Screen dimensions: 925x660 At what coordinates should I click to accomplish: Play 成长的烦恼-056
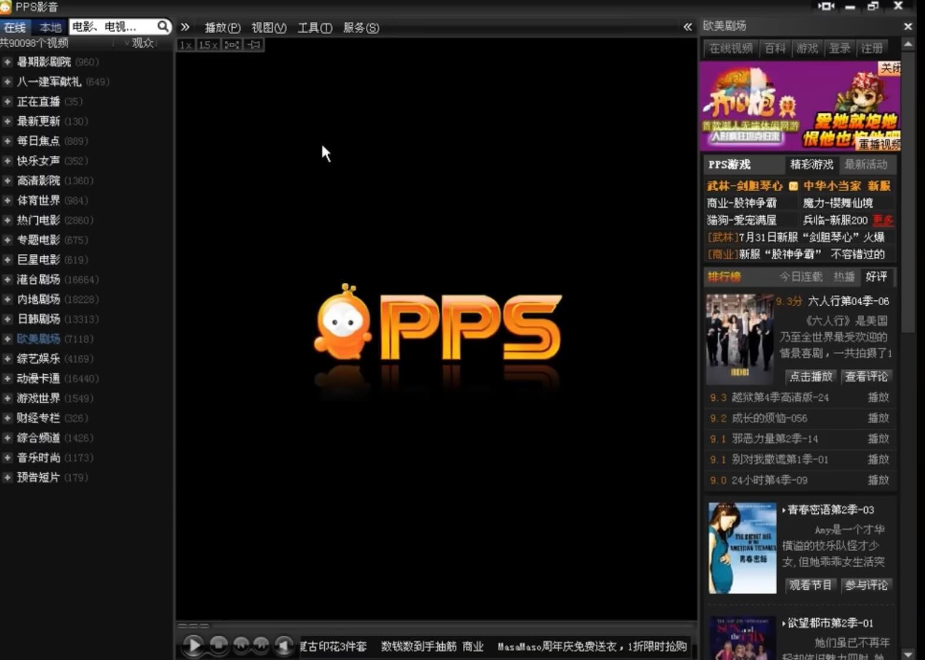pos(878,418)
